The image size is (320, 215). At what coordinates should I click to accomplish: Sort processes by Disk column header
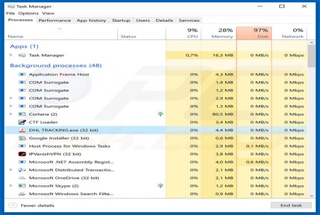(x=254, y=33)
